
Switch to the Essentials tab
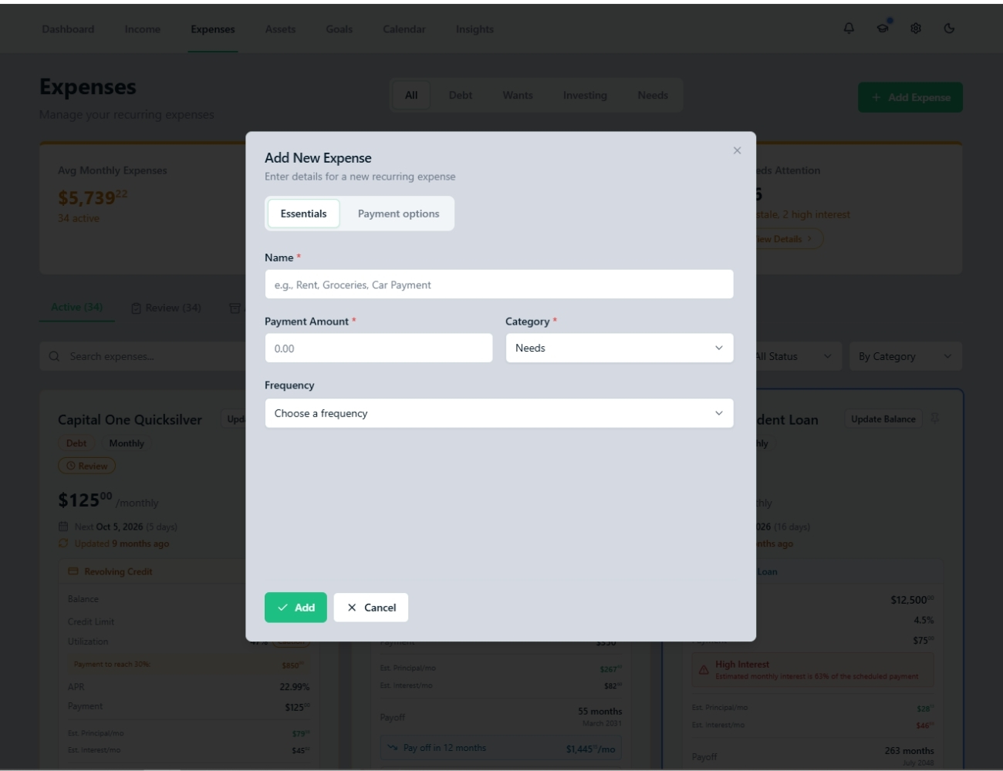(x=303, y=214)
